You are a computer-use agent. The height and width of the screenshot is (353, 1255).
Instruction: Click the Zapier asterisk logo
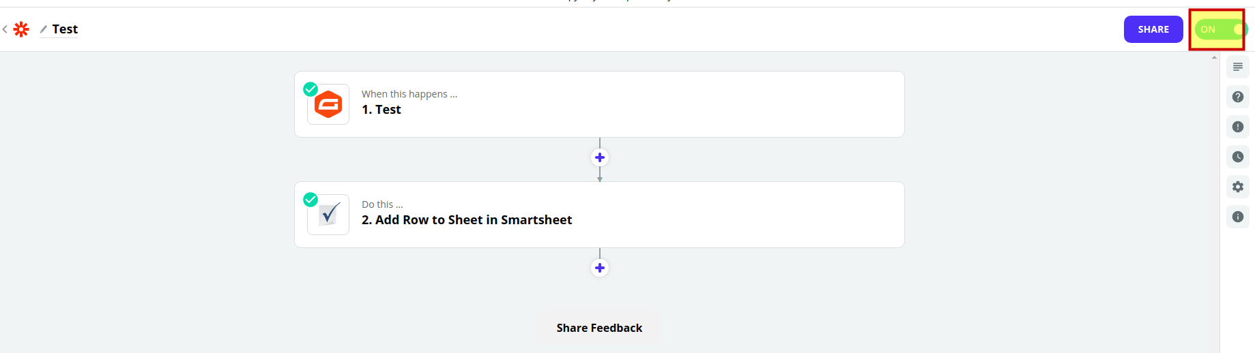(21, 29)
